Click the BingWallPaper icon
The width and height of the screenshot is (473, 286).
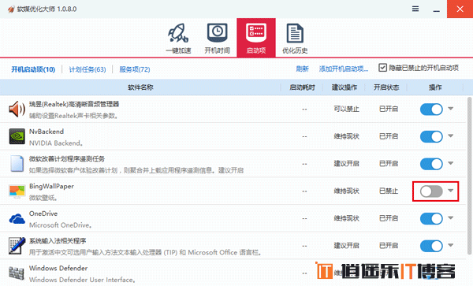coord(17,191)
